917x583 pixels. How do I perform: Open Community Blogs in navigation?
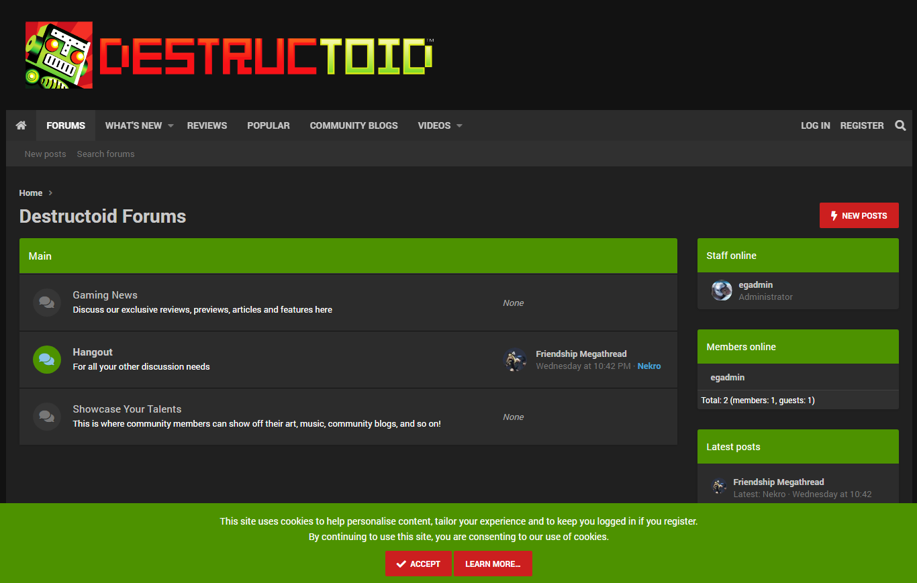[354, 125]
